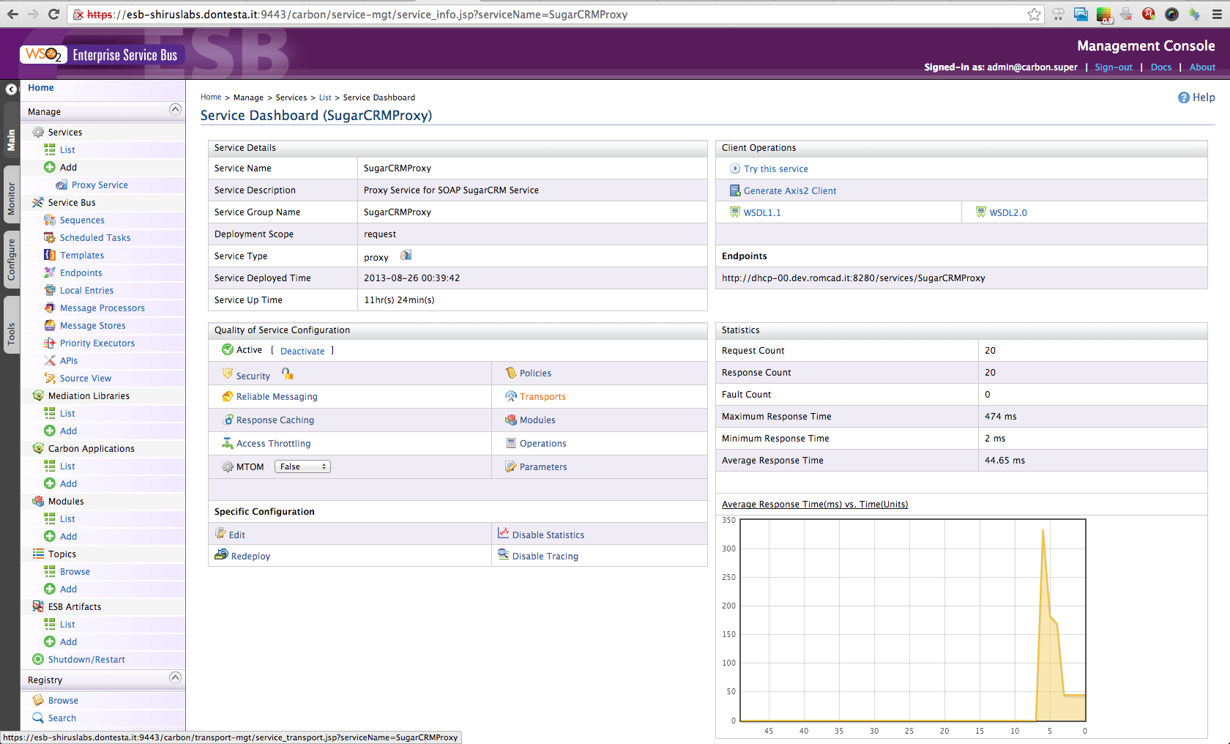Open Message Processors in the sidebar
The image size is (1230, 744).
pos(102,308)
